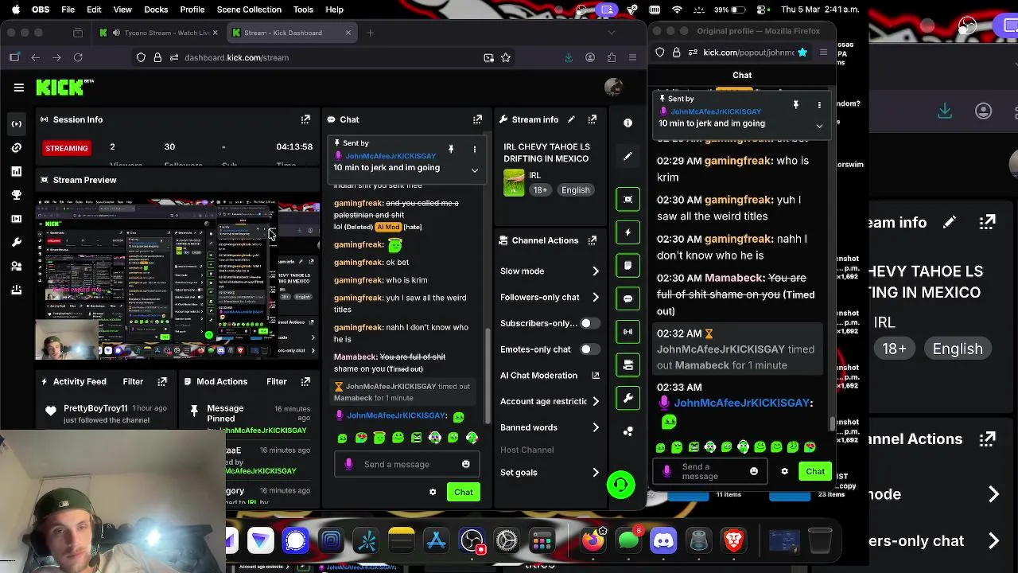Open emoji picker in popout chat
Image resolution: width=1018 pixels, height=573 pixels.
(754, 471)
